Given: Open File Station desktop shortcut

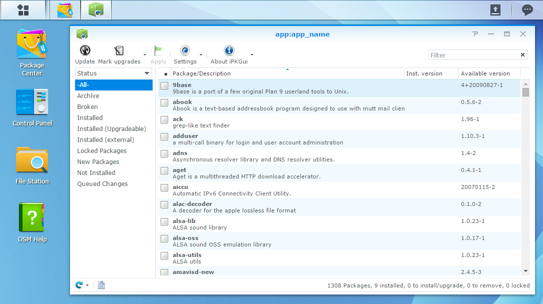Looking at the screenshot, I should click(x=32, y=165).
